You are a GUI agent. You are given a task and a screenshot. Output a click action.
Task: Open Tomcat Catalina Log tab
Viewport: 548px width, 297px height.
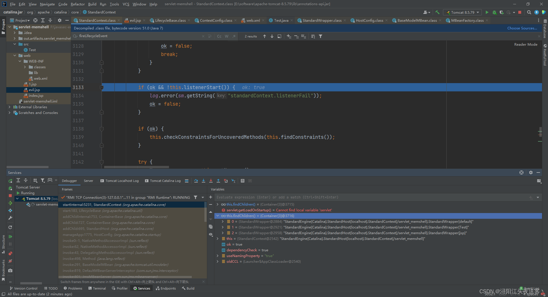(163, 181)
